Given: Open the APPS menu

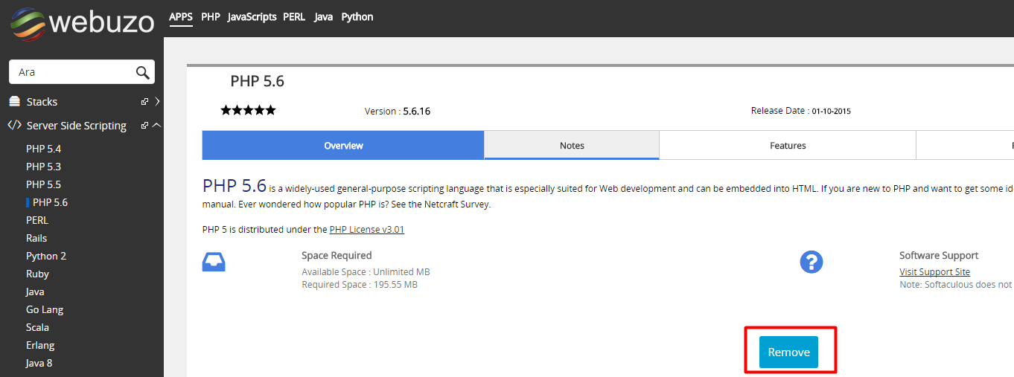Looking at the screenshot, I should pyautogui.click(x=181, y=17).
